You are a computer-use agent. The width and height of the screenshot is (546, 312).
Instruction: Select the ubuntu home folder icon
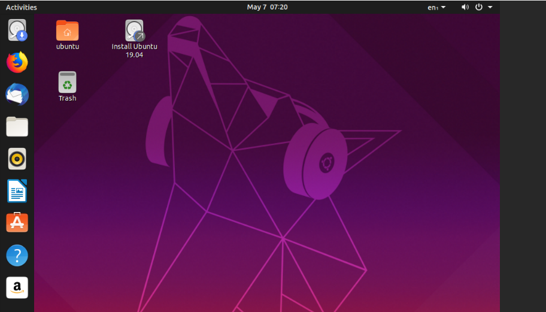[67, 30]
